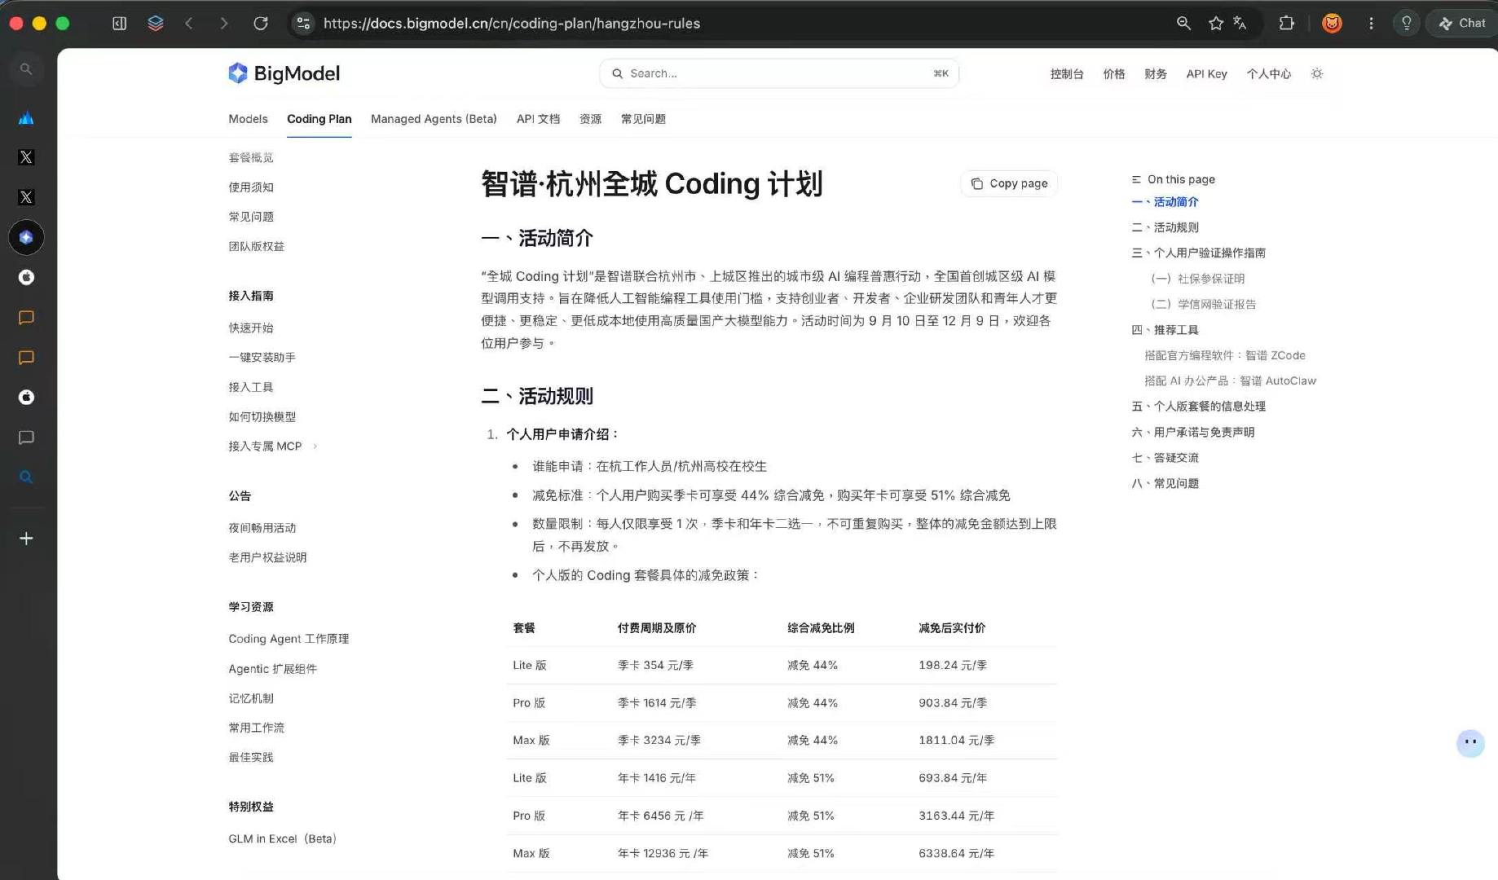Click the lightbulb icon in the toolbar
The width and height of the screenshot is (1498, 880).
point(1406,24)
